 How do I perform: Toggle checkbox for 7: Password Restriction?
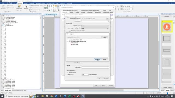click(x=3, y=21)
